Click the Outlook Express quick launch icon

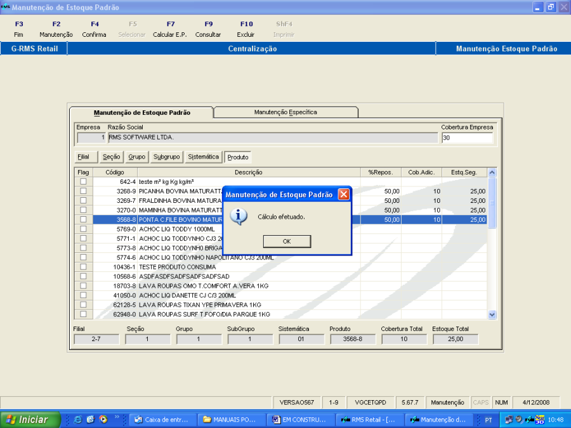pyautogui.click(x=90, y=420)
